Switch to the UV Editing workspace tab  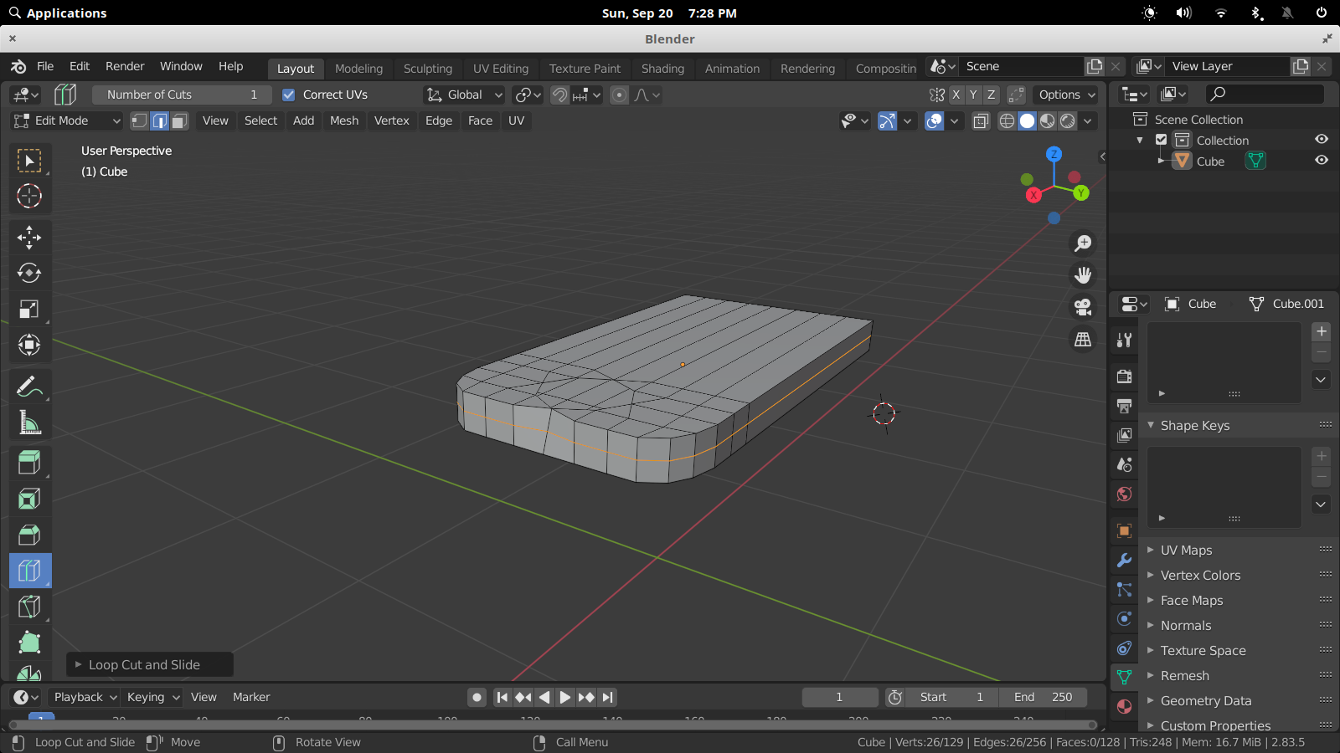501,69
